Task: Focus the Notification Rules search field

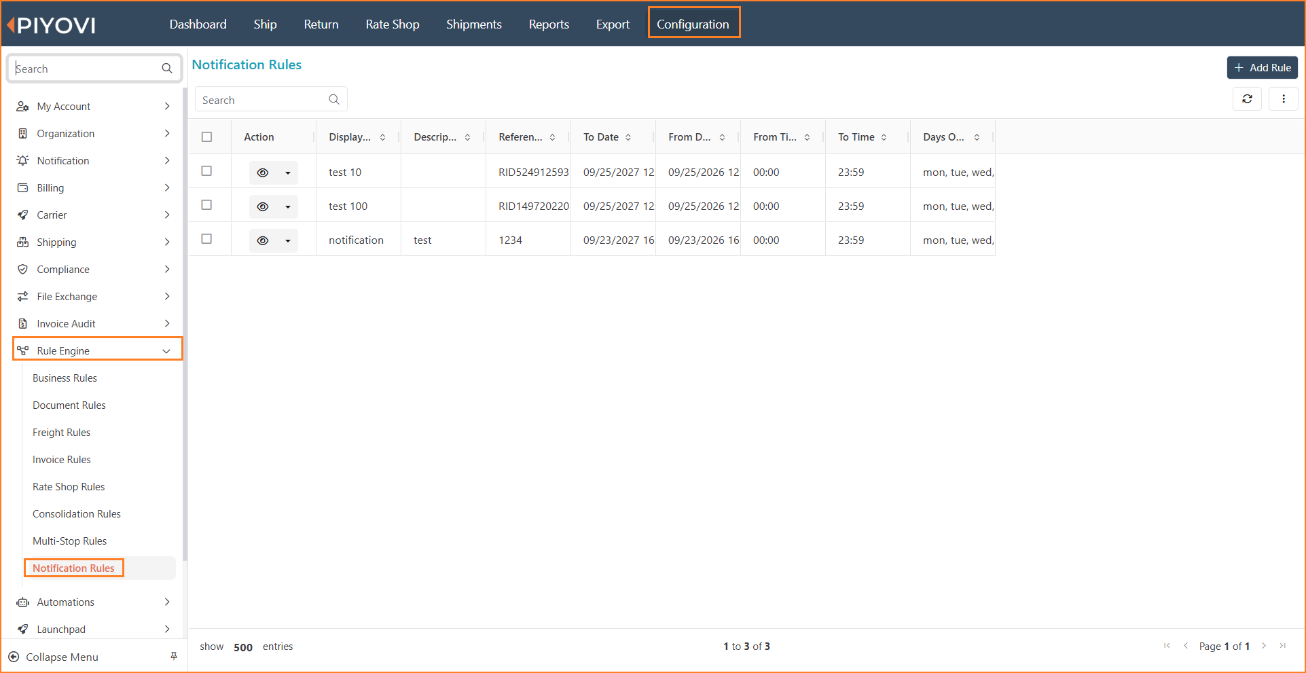Action: coord(271,99)
